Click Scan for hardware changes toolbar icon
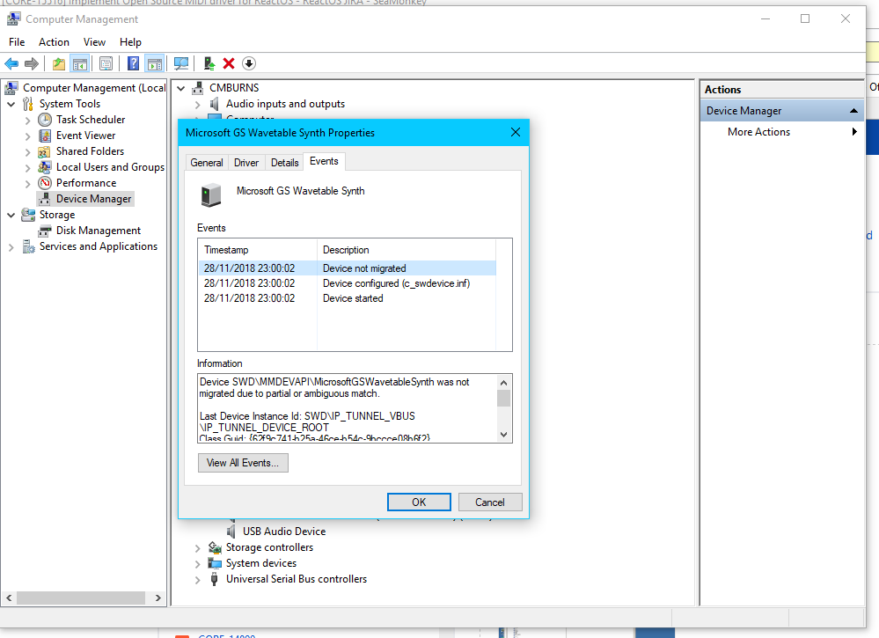 [181, 63]
